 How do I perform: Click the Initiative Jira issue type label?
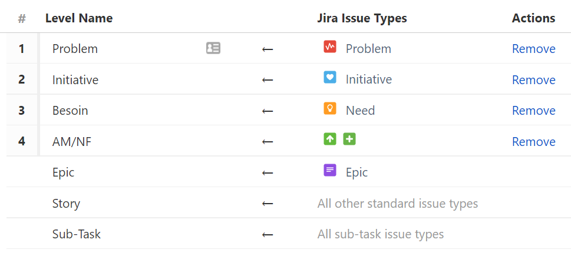click(369, 79)
